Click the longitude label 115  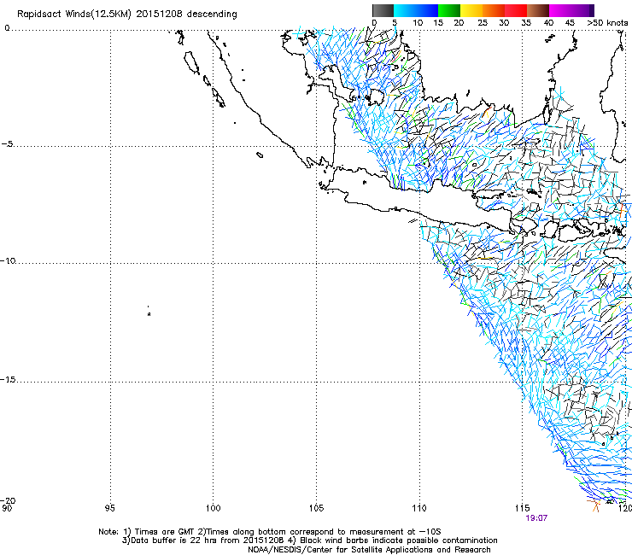(x=523, y=508)
